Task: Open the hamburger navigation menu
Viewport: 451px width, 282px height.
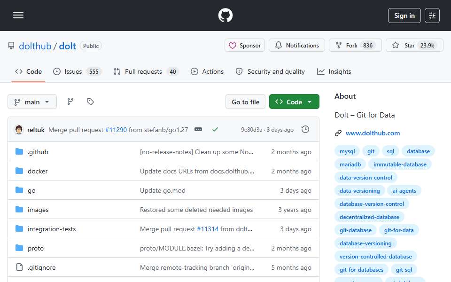Action: (18, 15)
